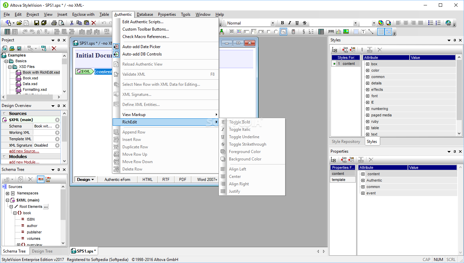Toggle Auto-add Date Picker option
The width and height of the screenshot is (464, 263).
pyautogui.click(x=141, y=47)
